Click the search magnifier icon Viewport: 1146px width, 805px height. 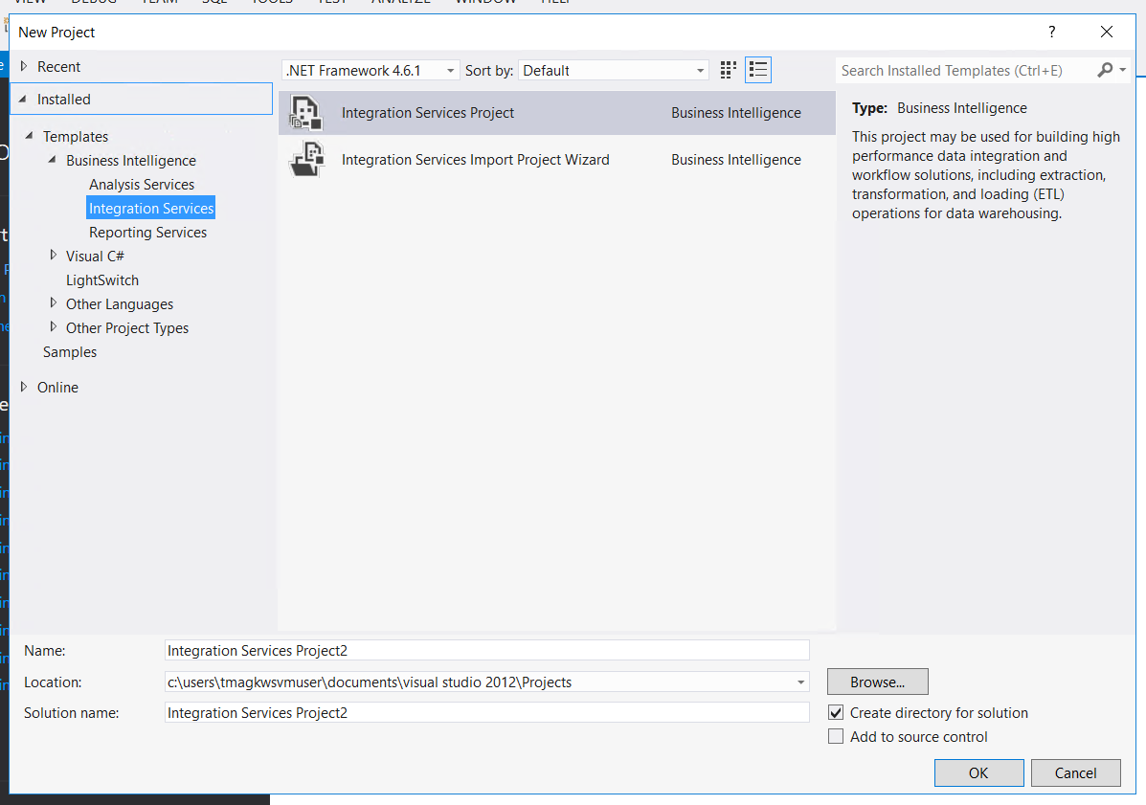(1105, 70)
